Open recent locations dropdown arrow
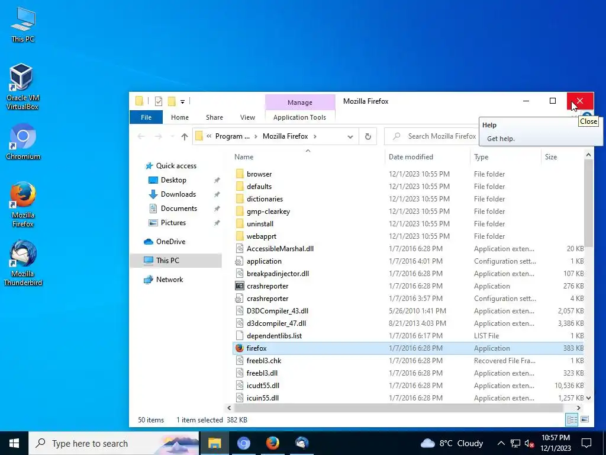606x455 pixels. click(172, 137)
